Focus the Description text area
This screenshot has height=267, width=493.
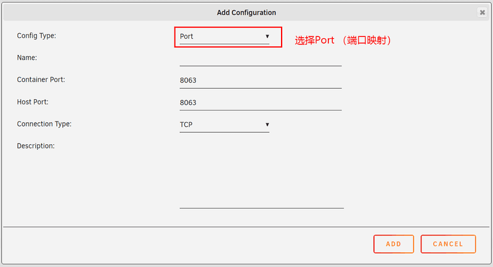coord(261,175)
